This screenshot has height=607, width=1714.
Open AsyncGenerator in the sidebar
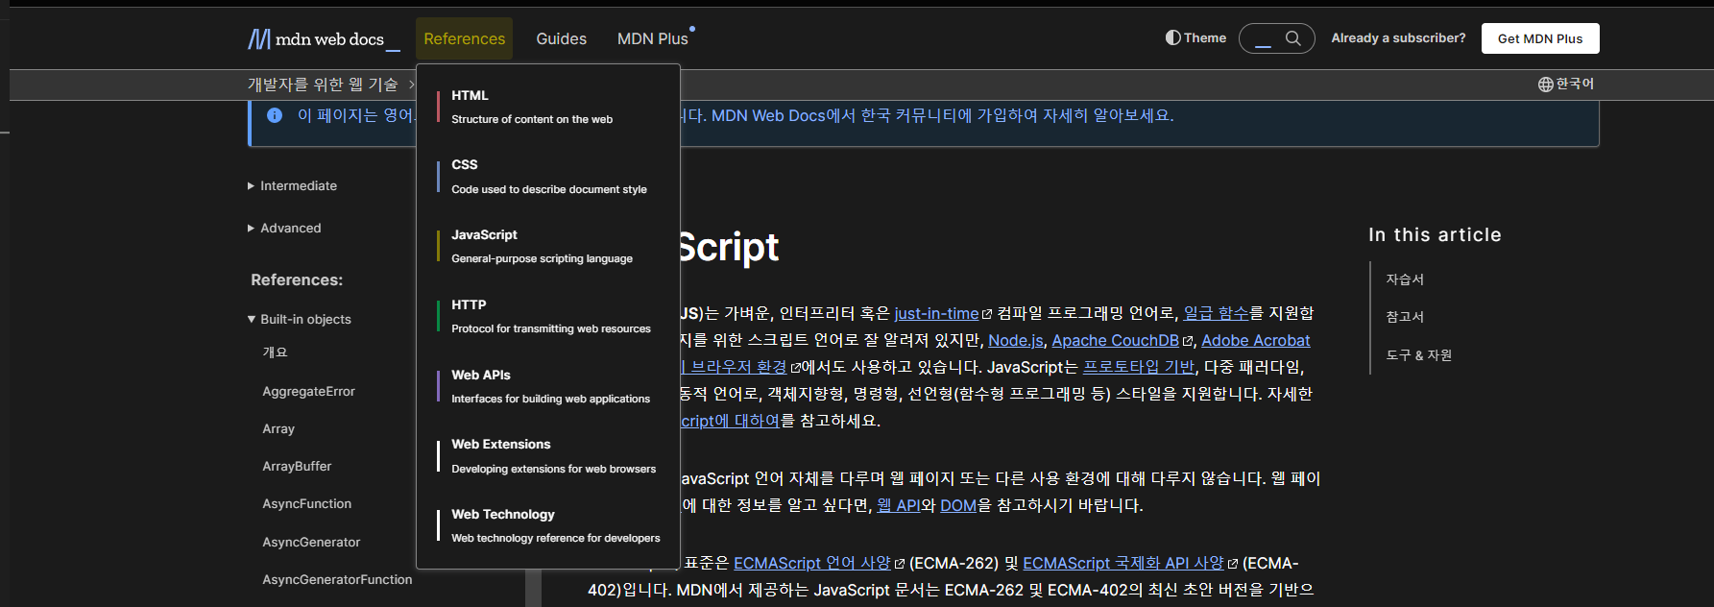point(311,543)
